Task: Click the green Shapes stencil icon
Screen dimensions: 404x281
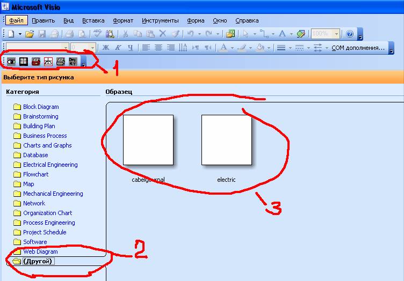Action: coord(230,34)
